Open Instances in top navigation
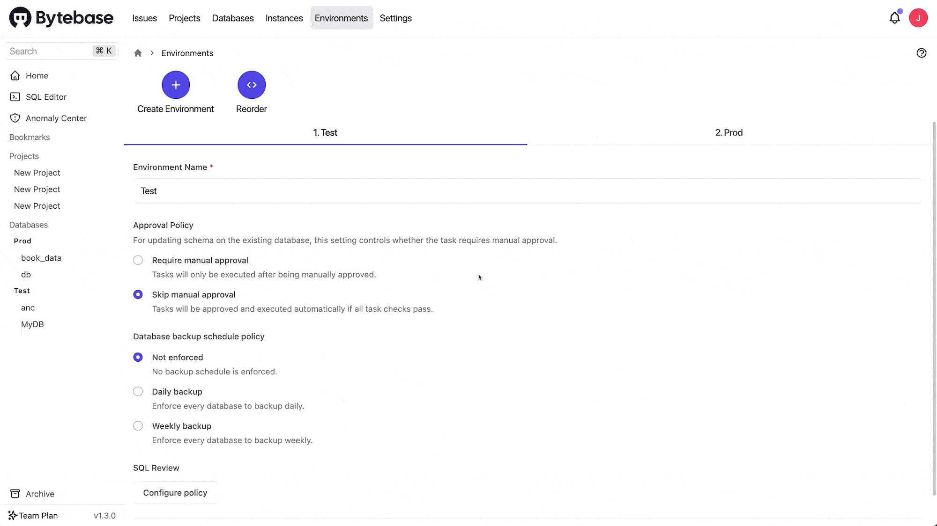This screenshot has height=526, width=937. (284, 18)
